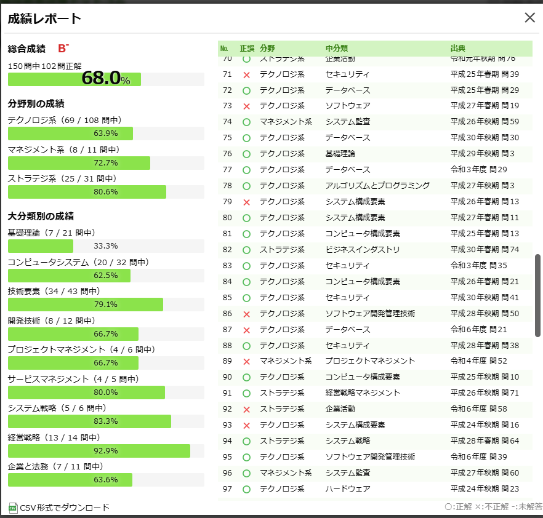Screen dimensions: 543x518
Task: Click the green circle mark on question 88
Action: [246, 346]
